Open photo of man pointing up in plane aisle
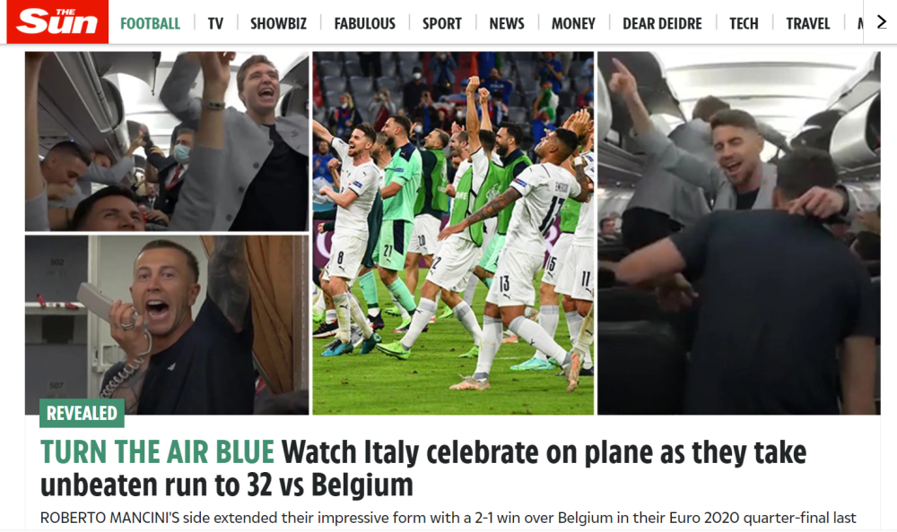The image size is (897, 532). [x=738, y=233]
